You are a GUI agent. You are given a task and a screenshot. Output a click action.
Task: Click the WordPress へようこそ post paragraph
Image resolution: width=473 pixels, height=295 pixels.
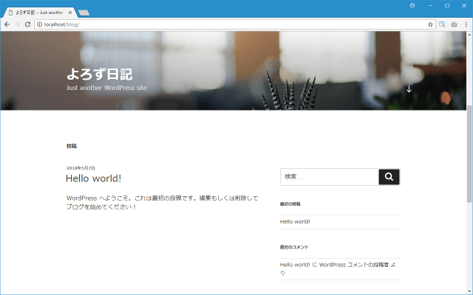(163, 203)
